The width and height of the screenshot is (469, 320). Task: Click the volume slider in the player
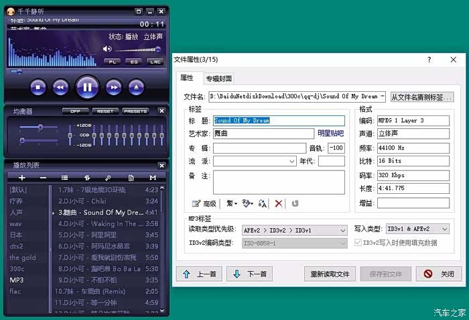[x=137, y=49]
